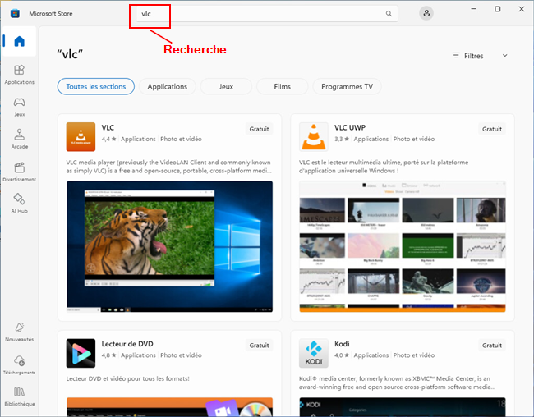Image resolution: width=534 pixels, height=417 pixels.
Task: Switch to the Applications filter tab
Action: click(x=168, y=86)
